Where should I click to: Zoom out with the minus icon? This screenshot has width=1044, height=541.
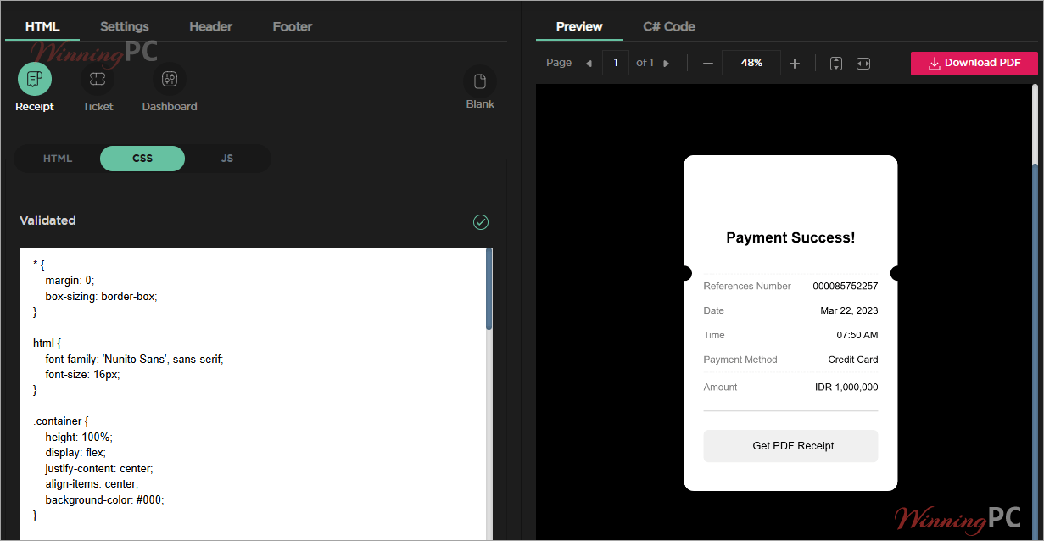(708, 64)
